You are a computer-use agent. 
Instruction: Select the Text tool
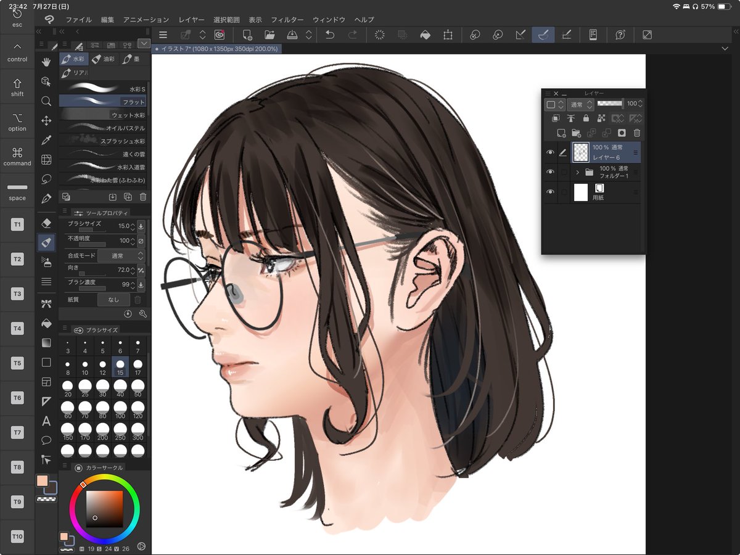(x=46, y=421)
